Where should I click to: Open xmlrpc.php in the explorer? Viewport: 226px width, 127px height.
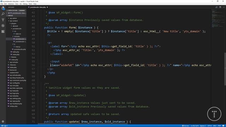13,107
